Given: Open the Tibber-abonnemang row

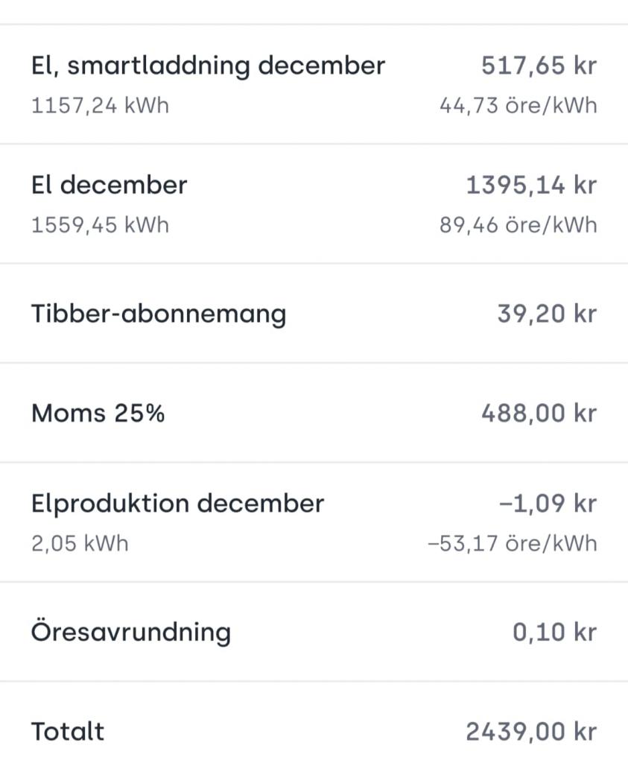Looking at the screenshot, I should click(158, 314).
